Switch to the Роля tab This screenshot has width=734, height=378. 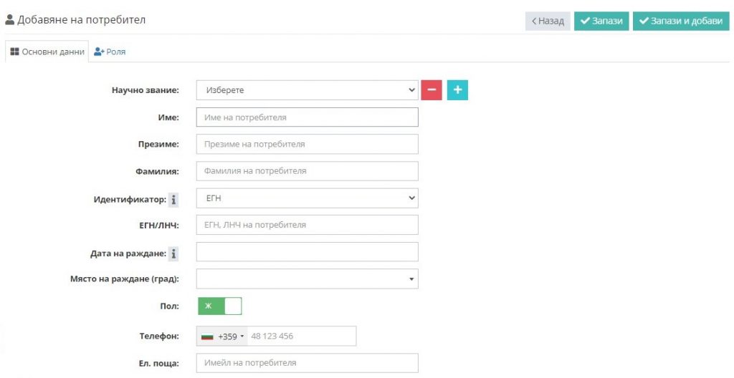tap(110, 52)
